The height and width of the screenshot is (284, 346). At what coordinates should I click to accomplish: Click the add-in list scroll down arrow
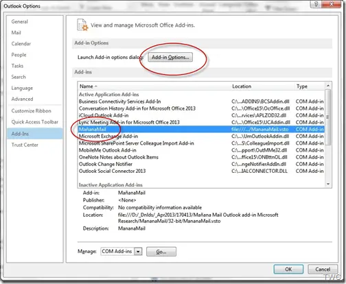click(x=328, y=184)
